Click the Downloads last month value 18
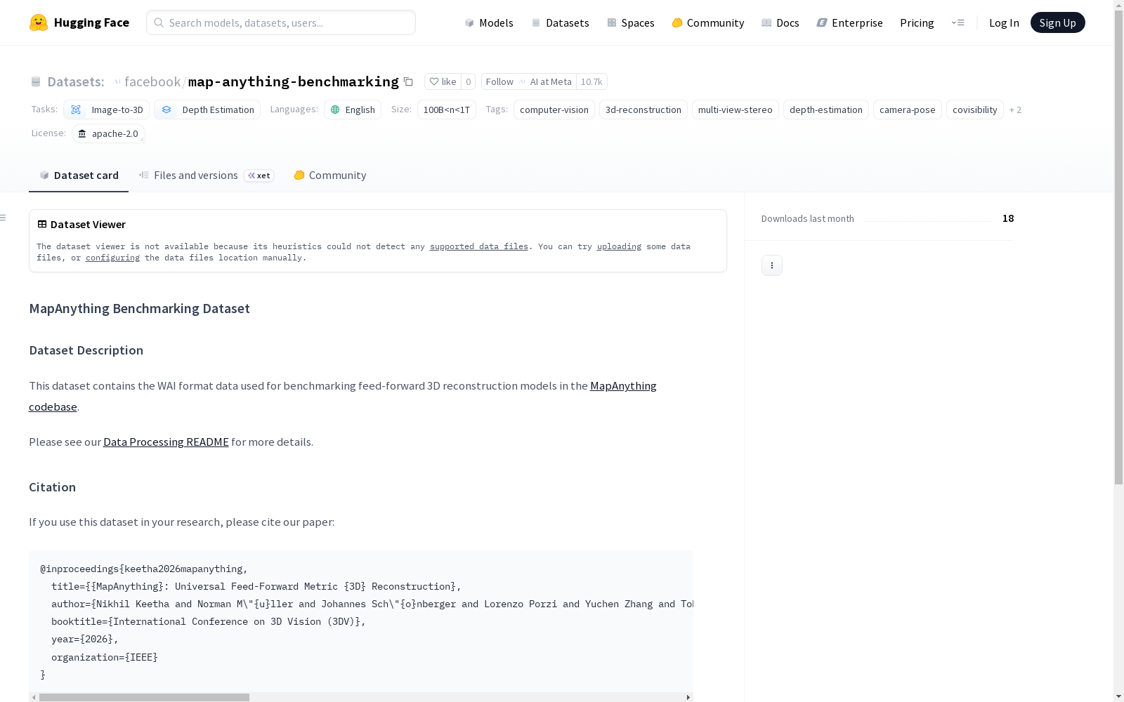Image resolution: width=1124 pixels, height=702 pixels. click(1008, 218)
